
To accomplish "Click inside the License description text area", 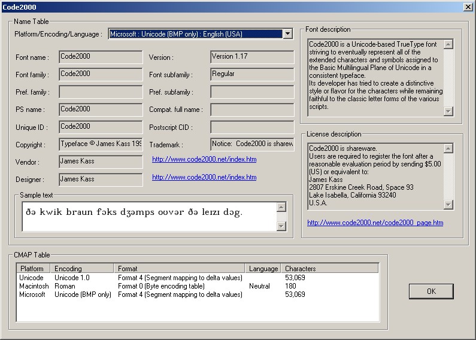I will tap(375, 177).
